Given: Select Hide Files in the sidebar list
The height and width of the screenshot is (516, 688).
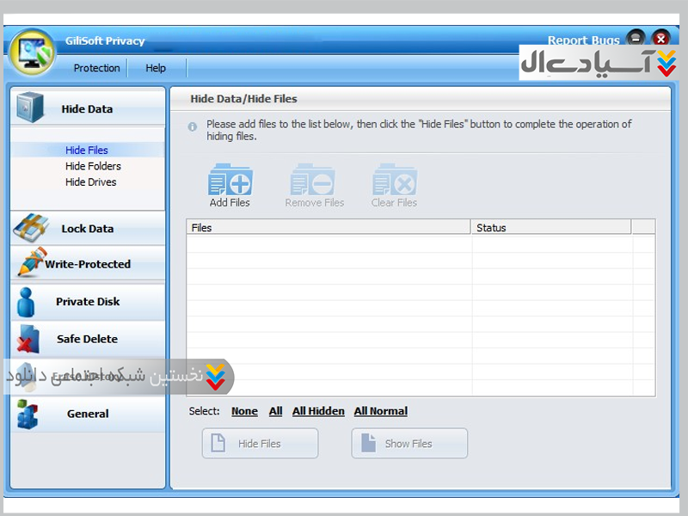Looking at the screenshot, I should pyautogui.click(x=87, y=150).
